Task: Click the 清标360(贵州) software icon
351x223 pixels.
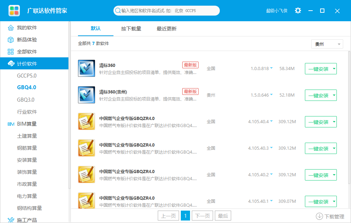Action: (87, 95)
